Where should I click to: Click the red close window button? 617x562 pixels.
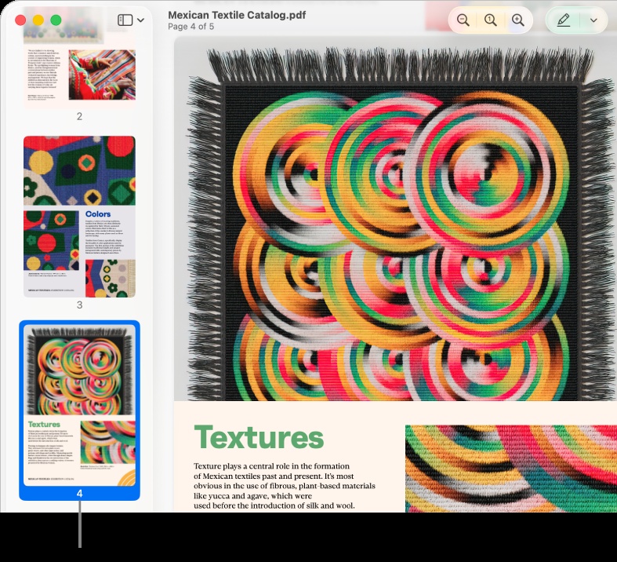20,20
